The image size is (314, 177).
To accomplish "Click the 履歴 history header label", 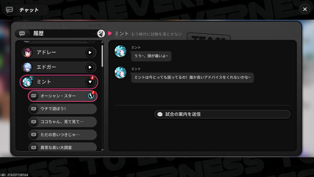I will [x=38, y=33].
